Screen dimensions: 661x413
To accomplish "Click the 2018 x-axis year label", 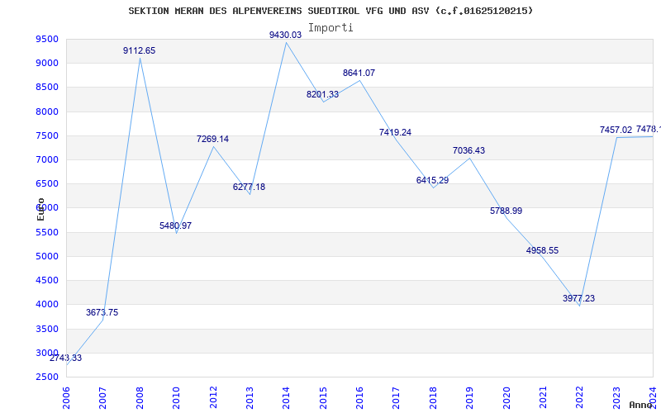I will click(433, 398).
